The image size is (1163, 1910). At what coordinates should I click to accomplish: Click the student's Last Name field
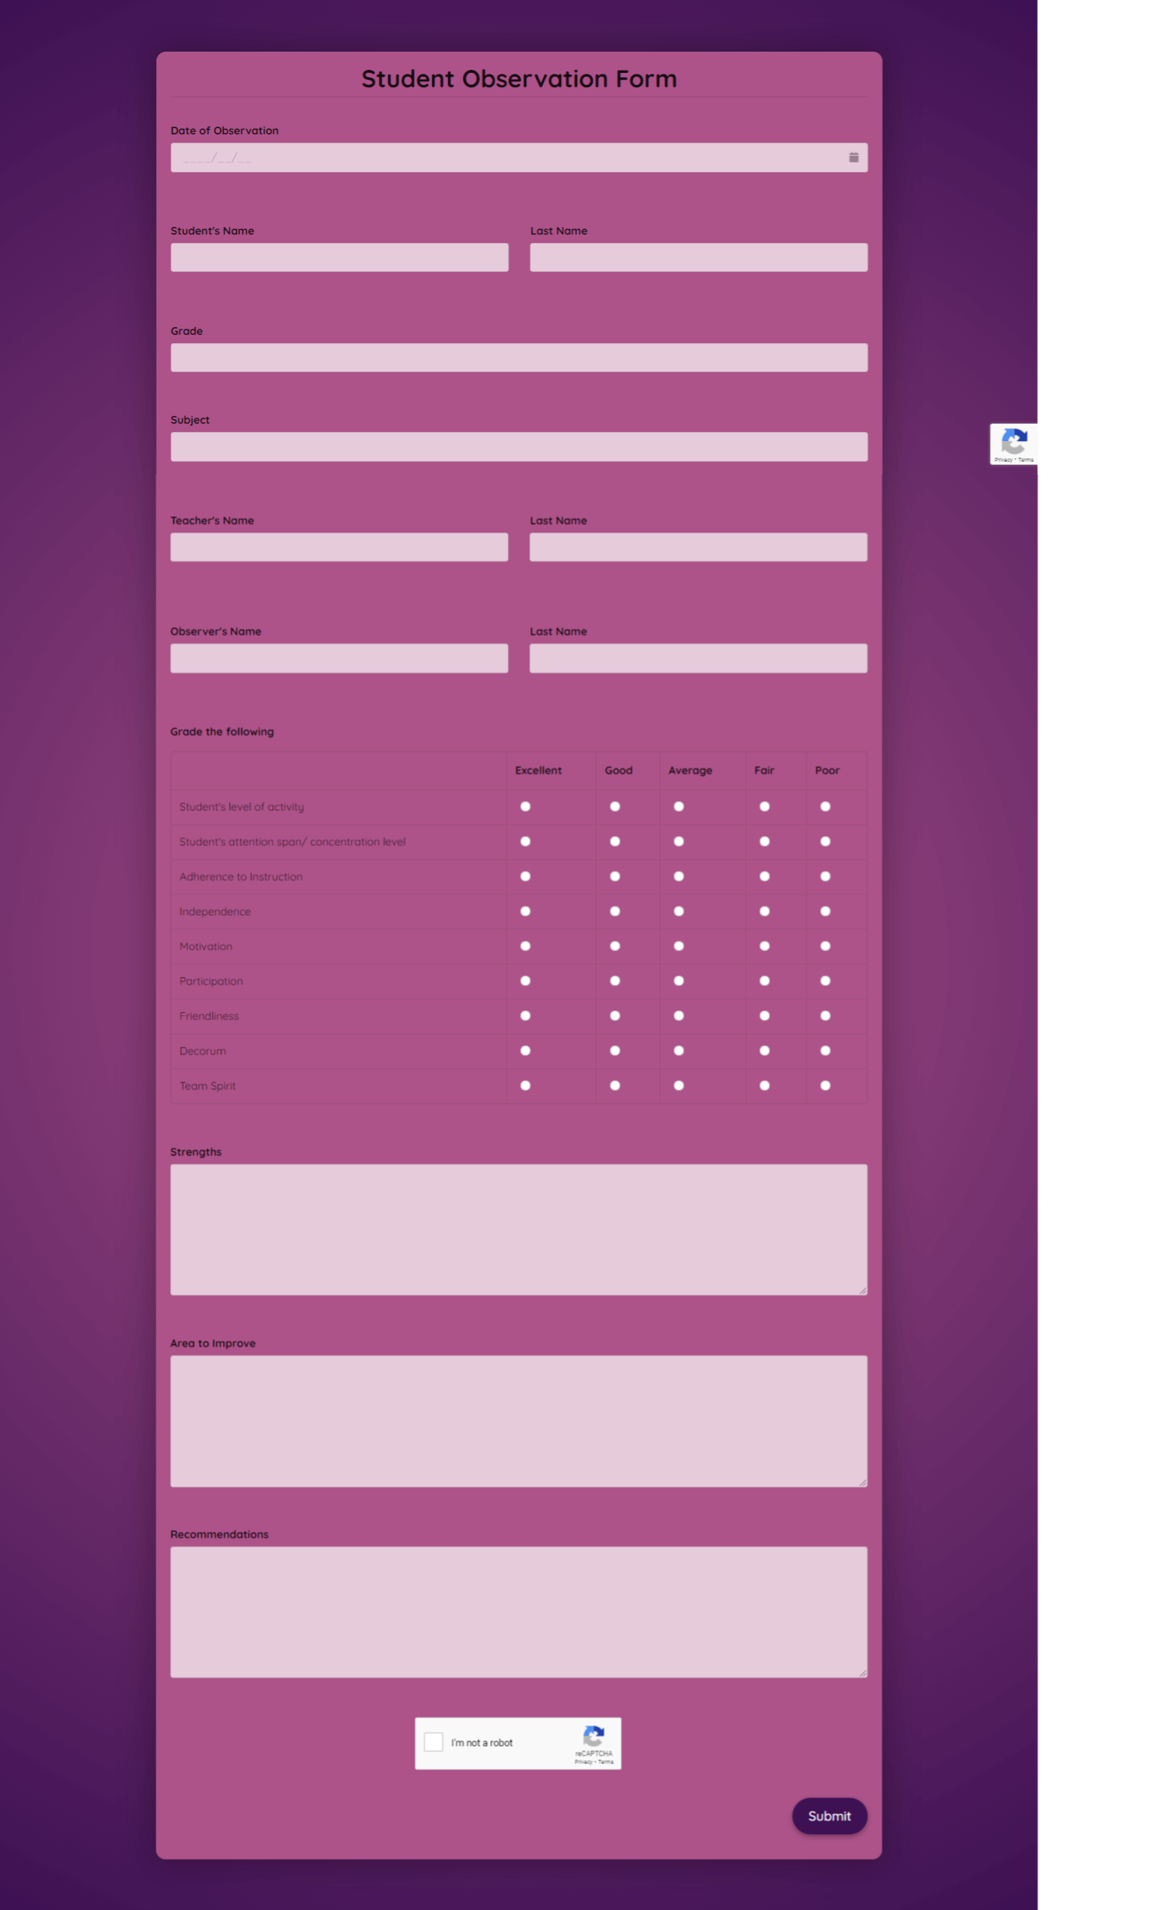(698, 257)
